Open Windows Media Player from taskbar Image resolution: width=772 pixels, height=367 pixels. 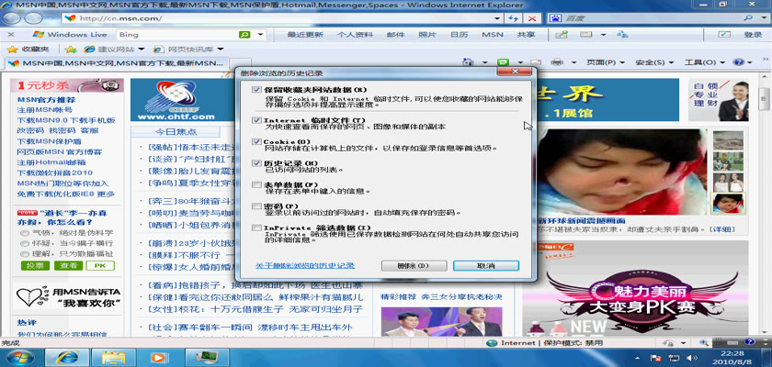[x=159, y=356]
